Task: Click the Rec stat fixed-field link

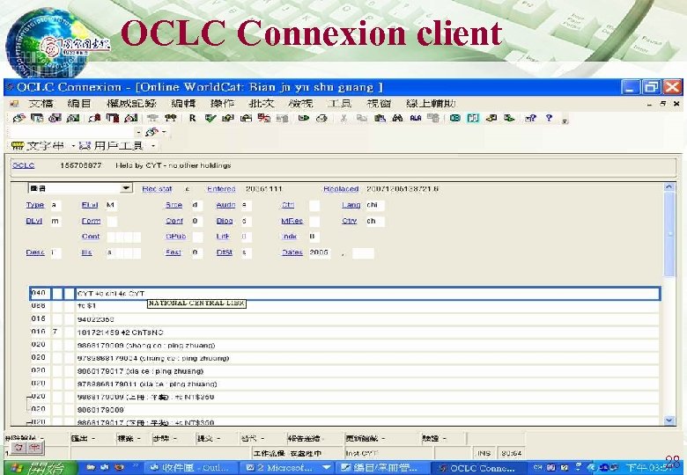Action: click(x=157, y=189)
